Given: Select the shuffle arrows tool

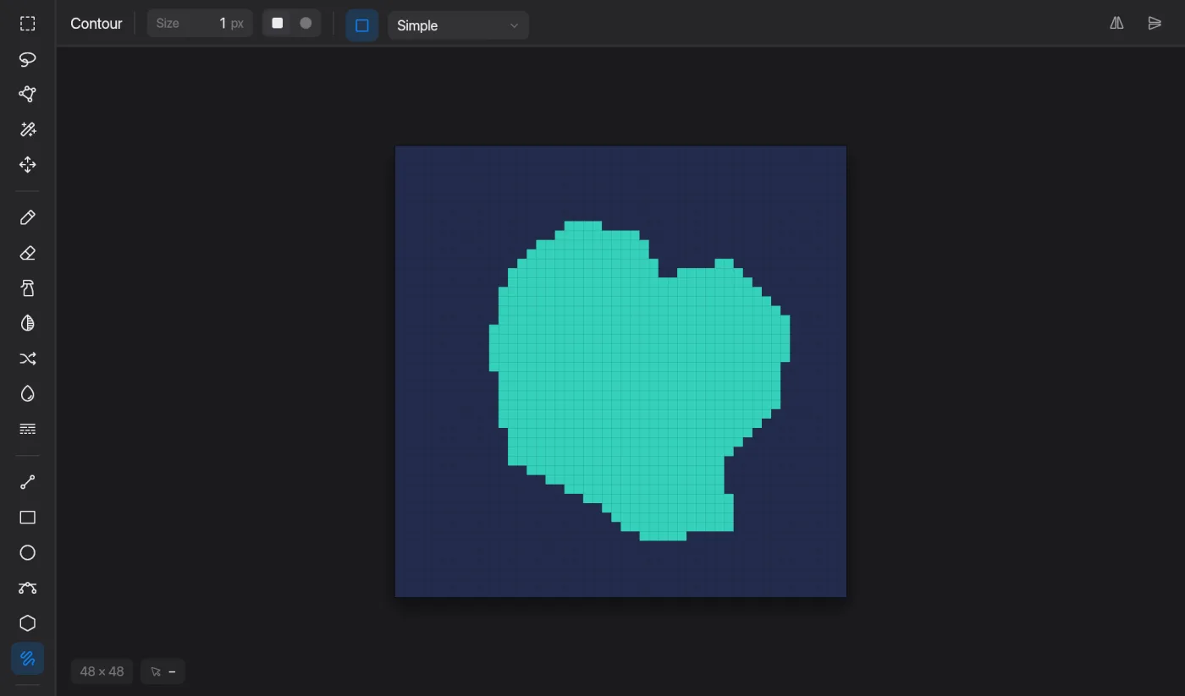Looking at the screenshot, I should (28, 359).
